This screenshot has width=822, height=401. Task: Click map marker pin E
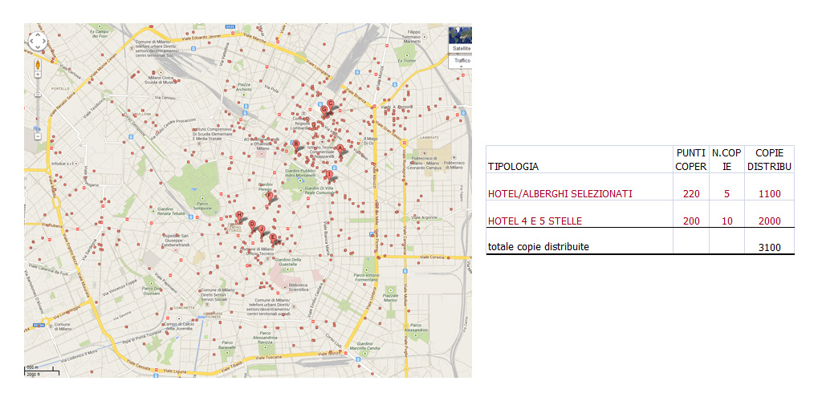pos(273,237)
